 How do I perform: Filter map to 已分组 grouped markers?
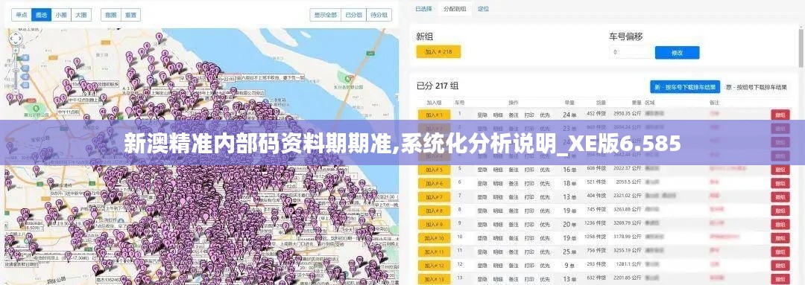click(354, 16)
